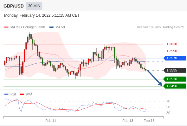Click the RSI 30 level label
This screenshot has height=126, width=187.
click(x=168, y=113)
